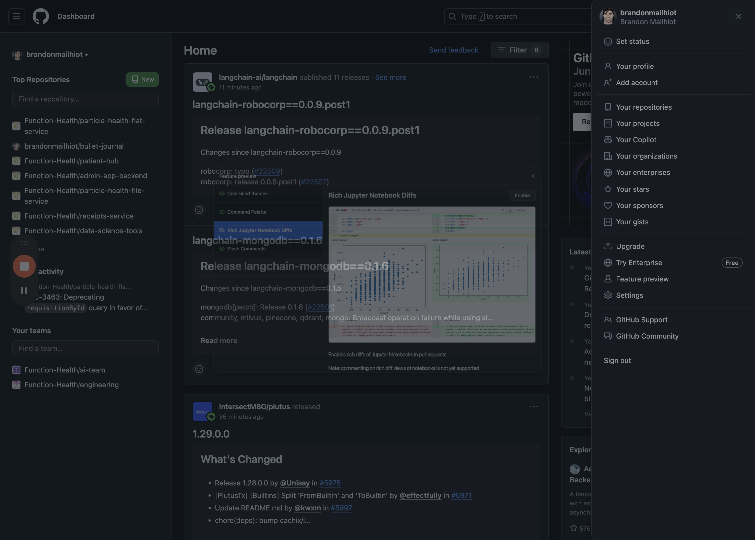Click the Find a repository input field

tap(85, 99)
